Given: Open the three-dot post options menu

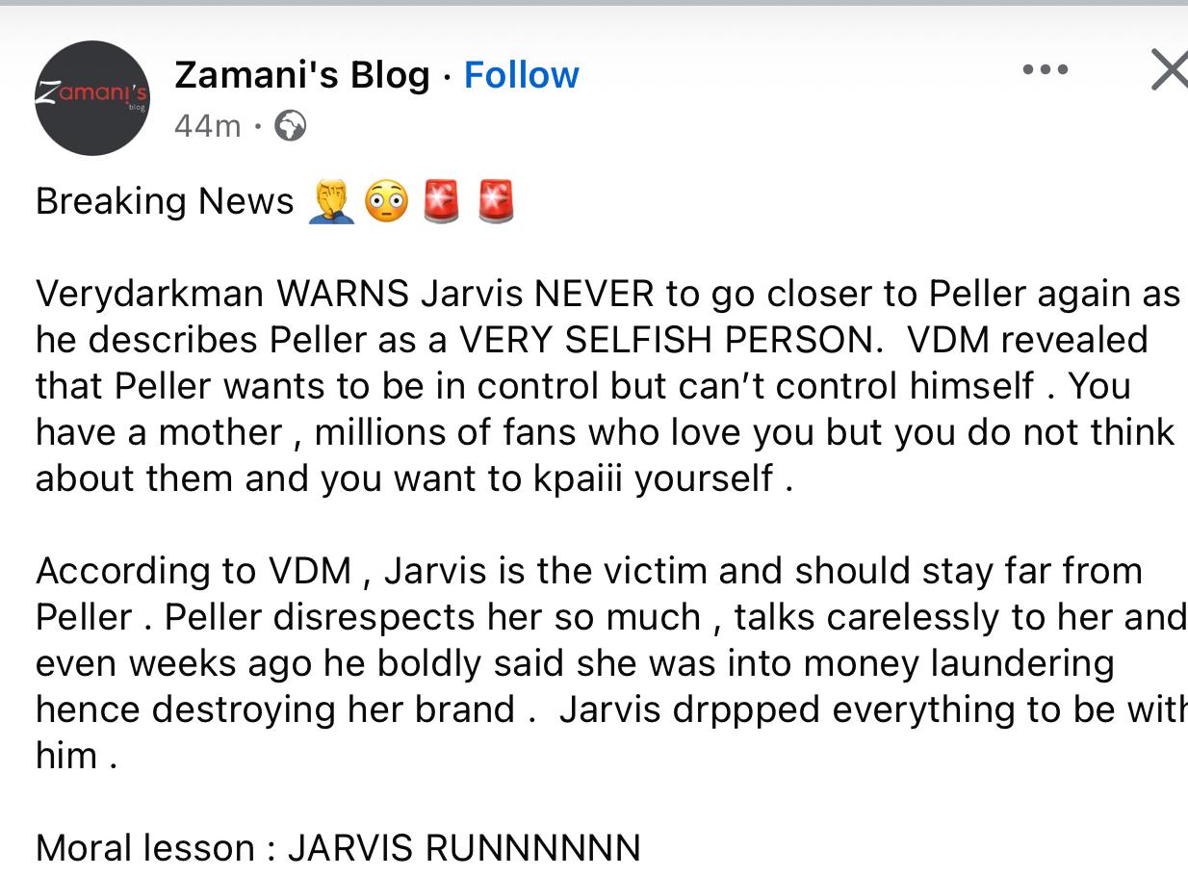Looking at the screenshot, I should point(1046,69).
